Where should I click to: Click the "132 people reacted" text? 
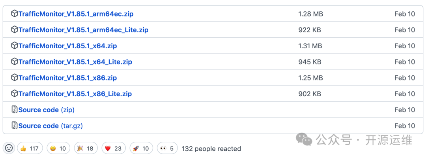pos(211,149)
